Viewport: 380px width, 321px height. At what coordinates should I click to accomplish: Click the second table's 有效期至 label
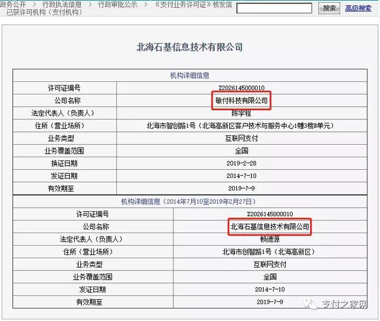tap(89, 302)
